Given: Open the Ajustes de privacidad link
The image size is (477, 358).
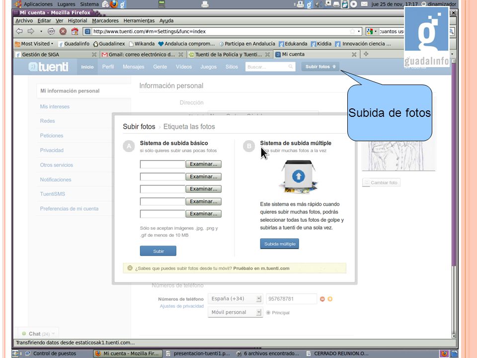Looking at the screenshot, I should 182,306.
